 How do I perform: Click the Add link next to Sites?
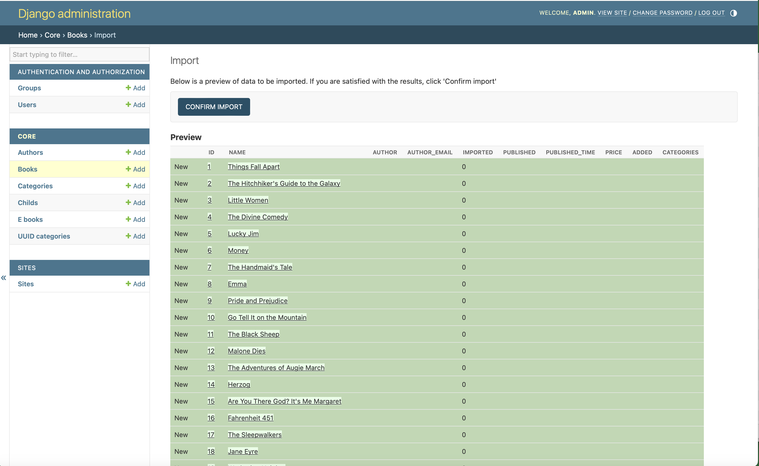(x=135, y=284)
